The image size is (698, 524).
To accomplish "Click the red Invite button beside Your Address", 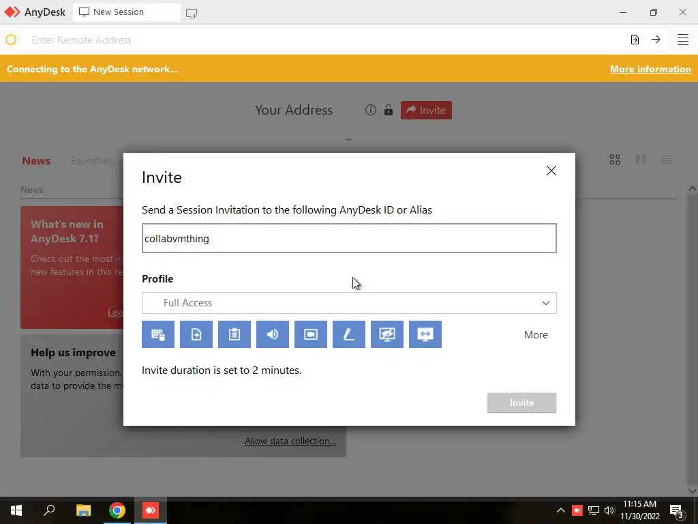I will [x=426, y=110].
